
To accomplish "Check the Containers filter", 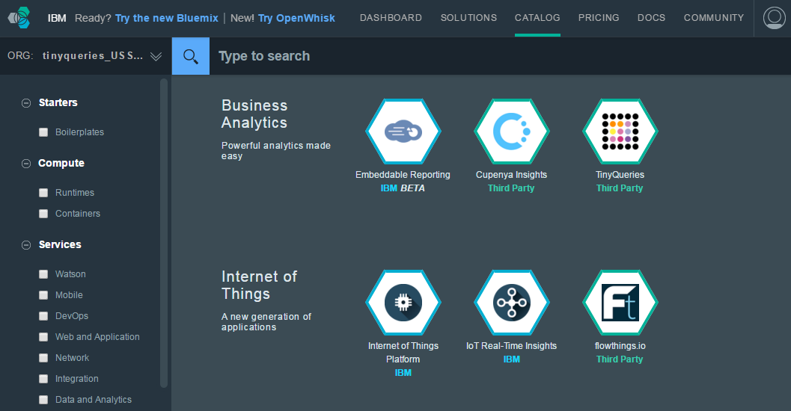I will tap(43, 214).
